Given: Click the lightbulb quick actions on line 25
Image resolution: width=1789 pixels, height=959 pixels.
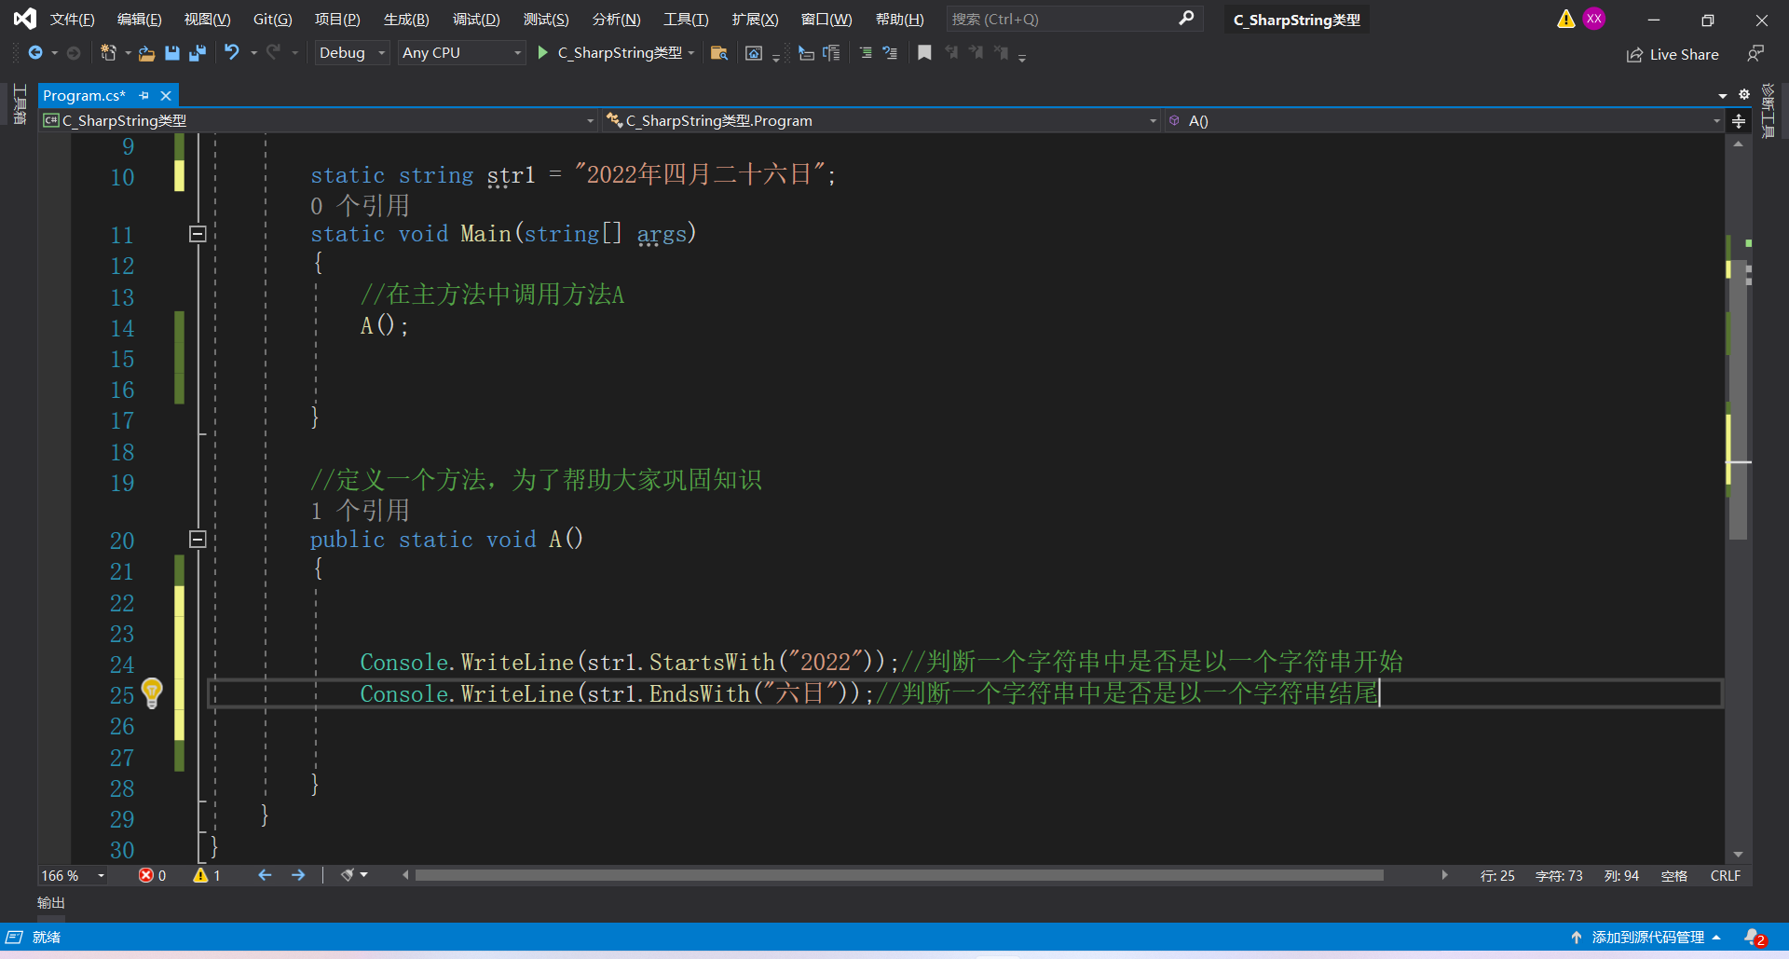Looking at the screenshot, I should (152, 692).
